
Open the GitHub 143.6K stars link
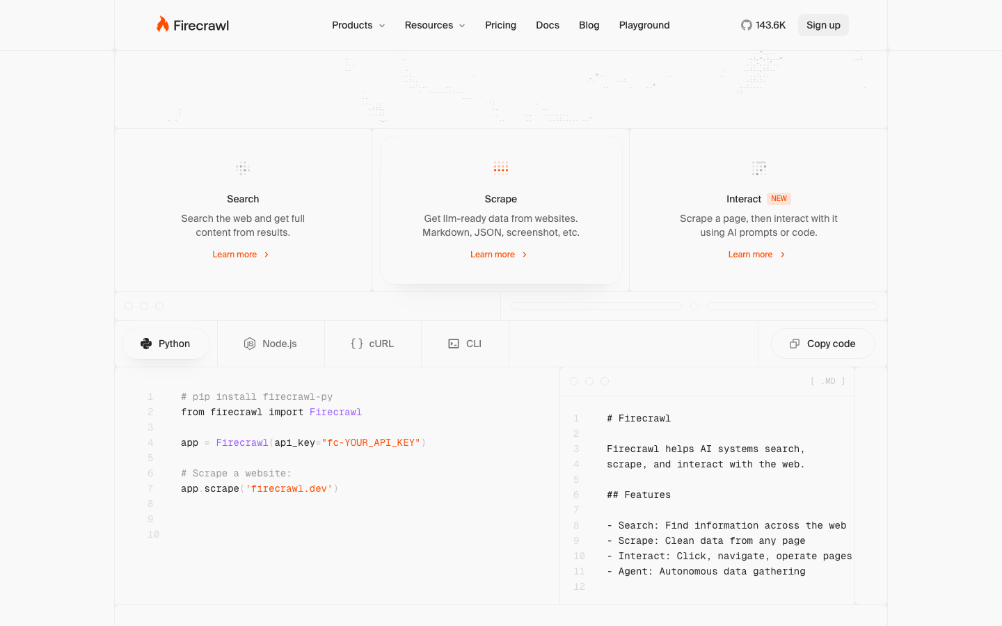(x=763, y=25)
